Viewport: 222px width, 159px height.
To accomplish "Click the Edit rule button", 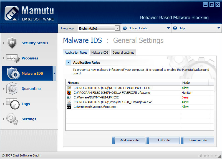I will 163,140.
